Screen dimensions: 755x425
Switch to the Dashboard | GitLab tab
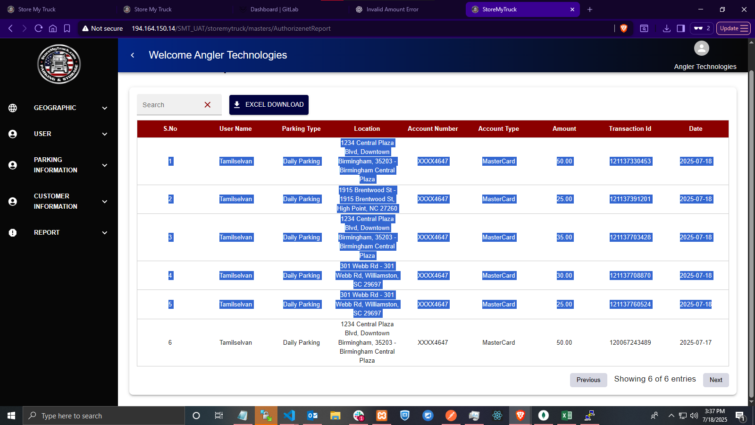(x=274, y=9)
